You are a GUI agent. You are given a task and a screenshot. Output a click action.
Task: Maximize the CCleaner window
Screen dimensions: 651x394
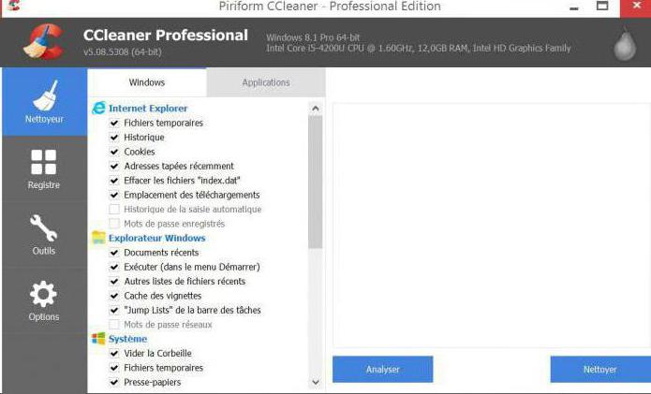coord(602,6)
